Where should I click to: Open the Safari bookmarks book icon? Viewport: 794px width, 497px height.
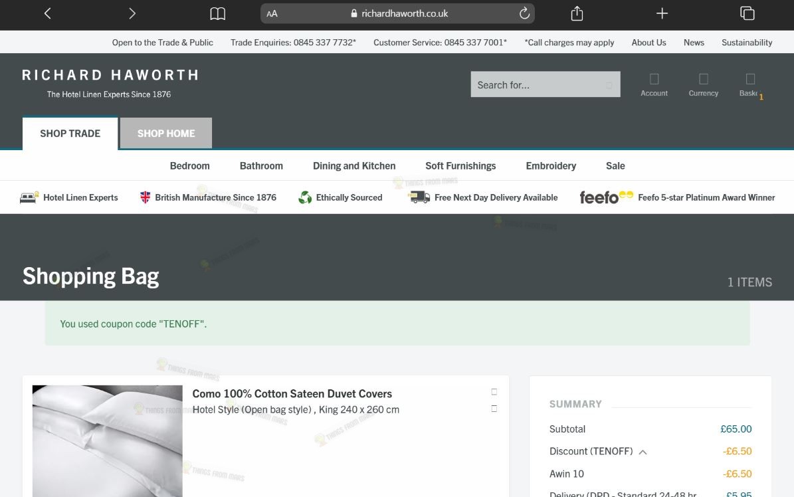(x=218, y=14)
